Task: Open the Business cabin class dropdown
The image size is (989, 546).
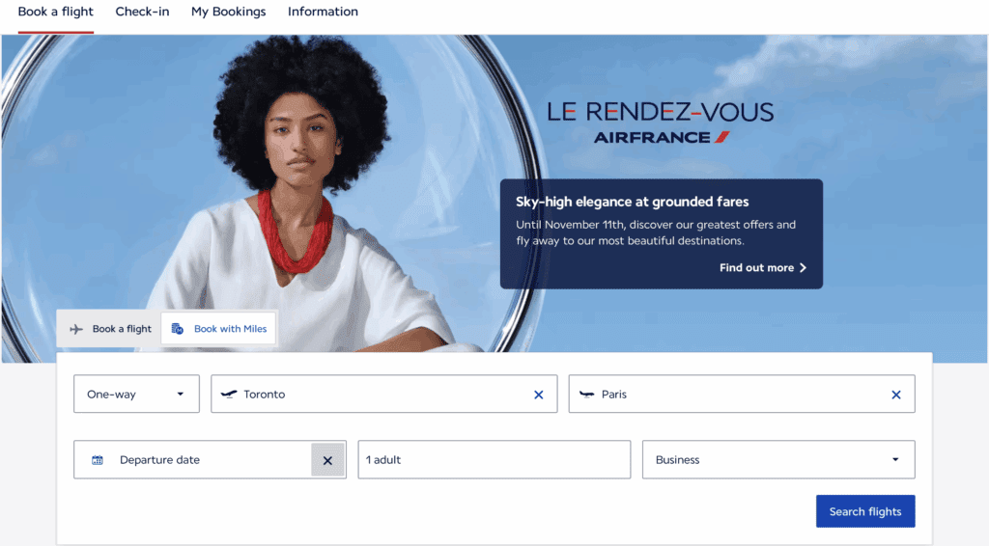Action: [x=778, y=460]
